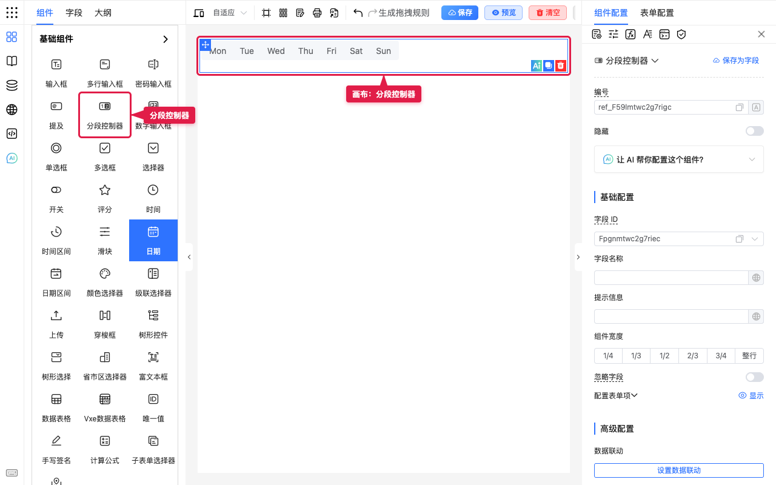Open the terminal events icon in config panel

[x=664, y=34]
